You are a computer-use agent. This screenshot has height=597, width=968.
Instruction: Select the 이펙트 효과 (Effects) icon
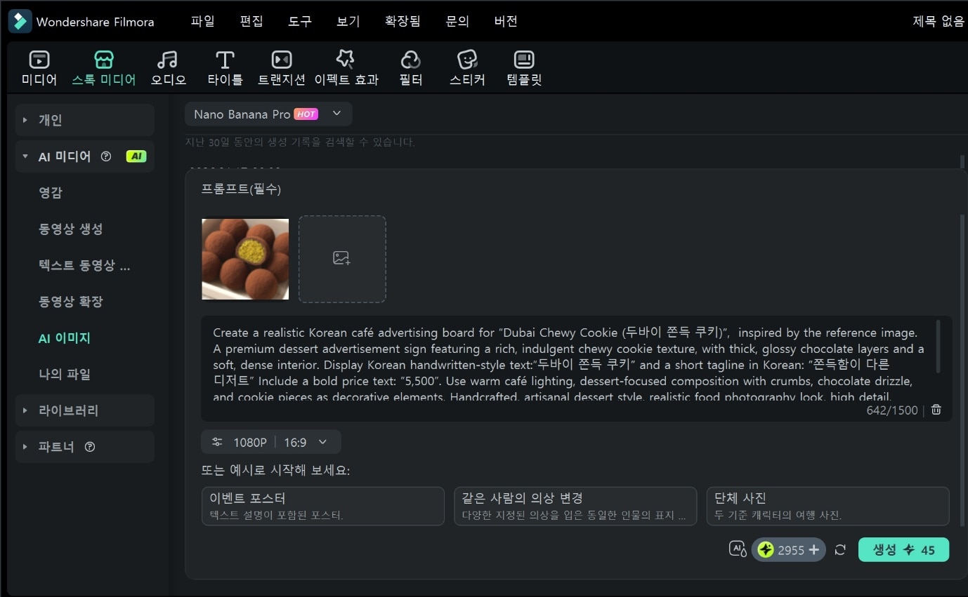tap(346, 67)
